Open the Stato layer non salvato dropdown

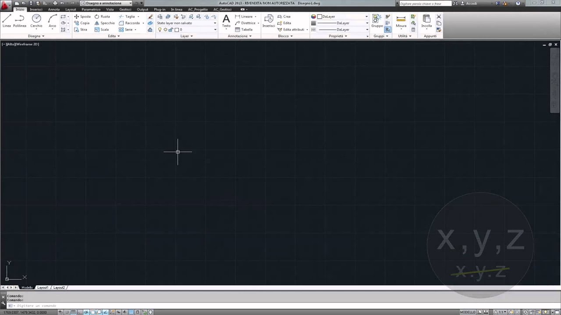click(187, 23)
